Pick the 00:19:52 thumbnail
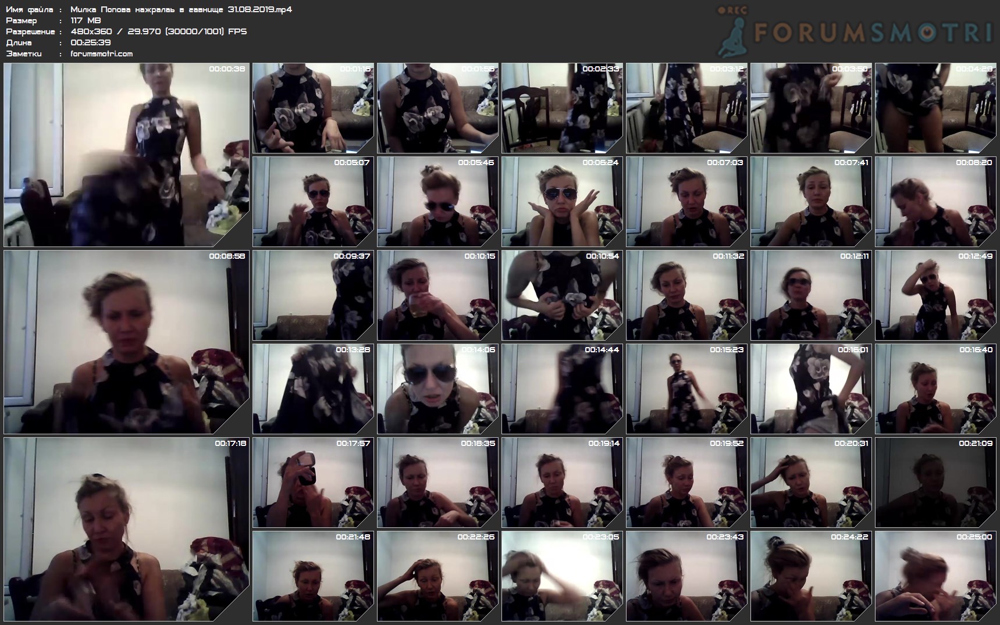This screenshot has width=1000, height=625. click(686, 483)
